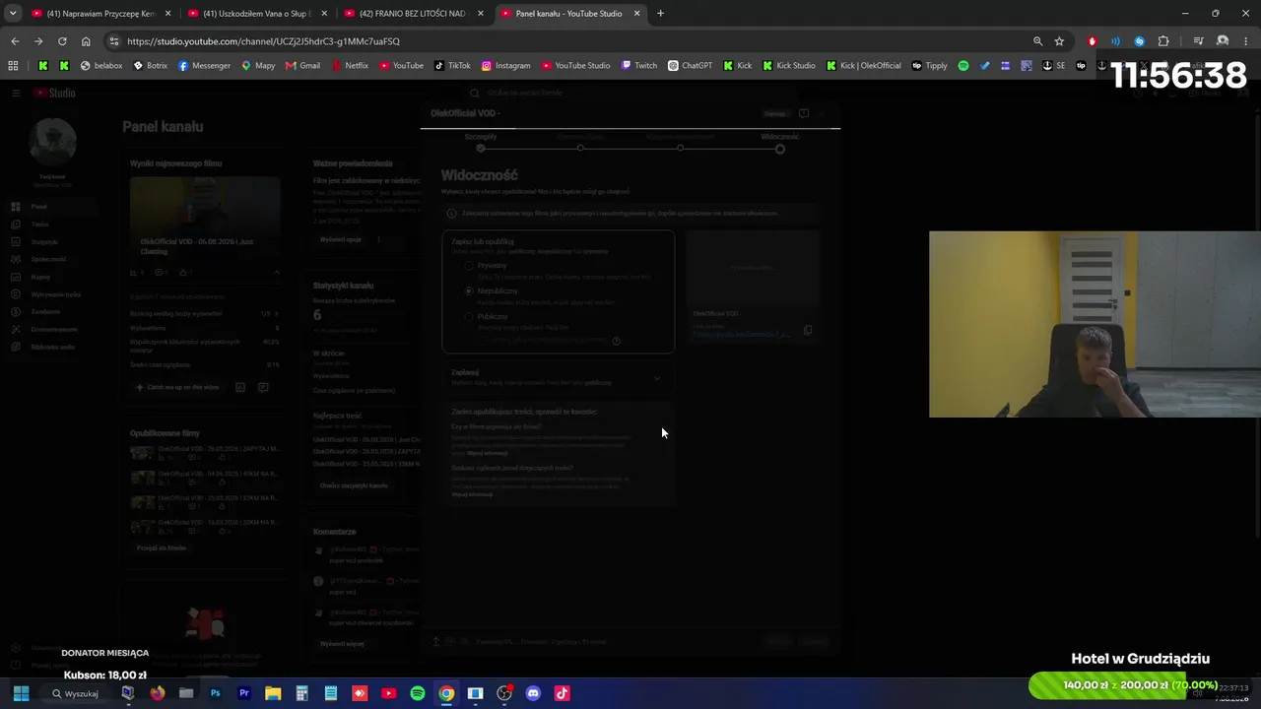Copy the video link in the Widoczność dialog
This screenshot has width=1261, height=709.
[x=808, y=331]
